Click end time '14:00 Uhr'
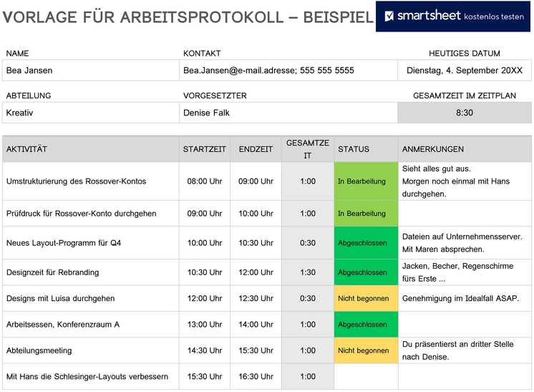 pos(256,325)
